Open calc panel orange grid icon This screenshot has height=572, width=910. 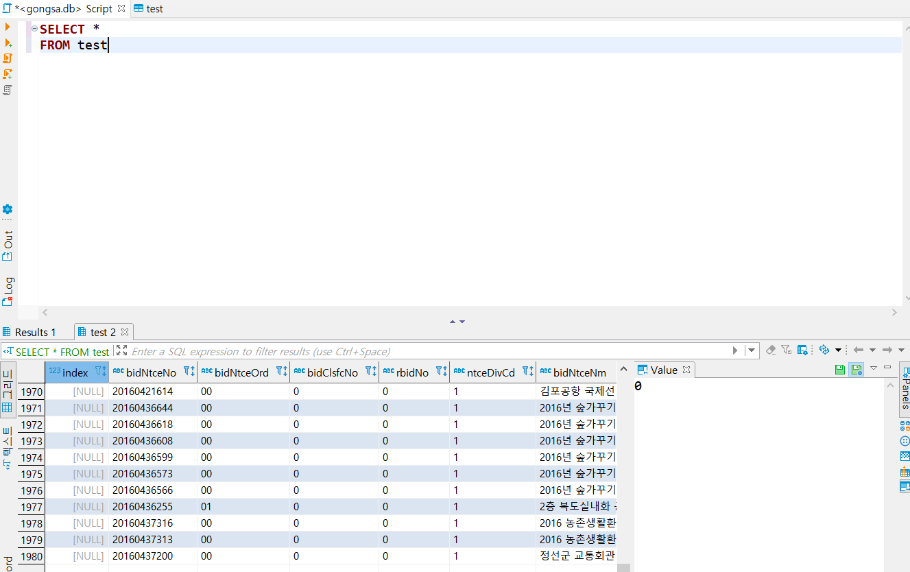[905, 471]
